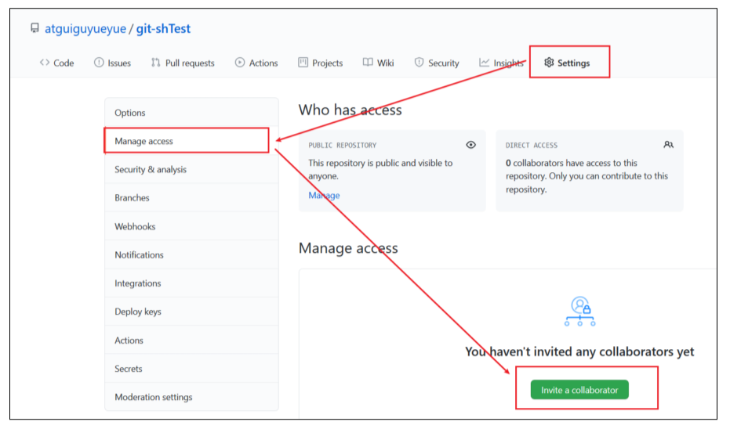
Task: Click the Issues circle icon
Action: (x=99, y=63)
